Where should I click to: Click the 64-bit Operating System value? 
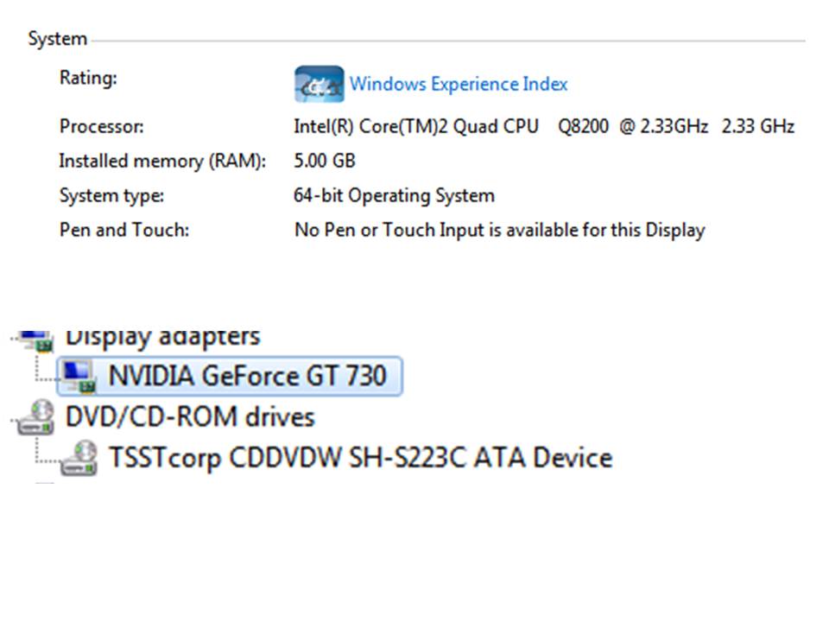pos(394,195)
